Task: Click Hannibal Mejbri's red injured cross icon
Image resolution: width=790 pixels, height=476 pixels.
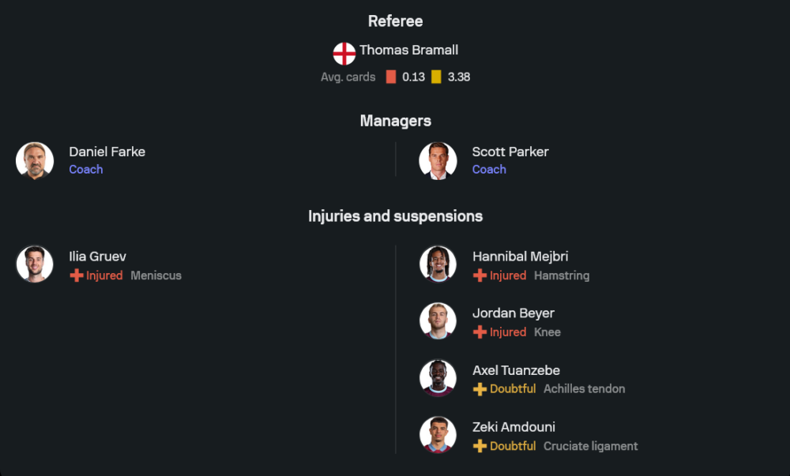Action: click(x=480, y=275)
